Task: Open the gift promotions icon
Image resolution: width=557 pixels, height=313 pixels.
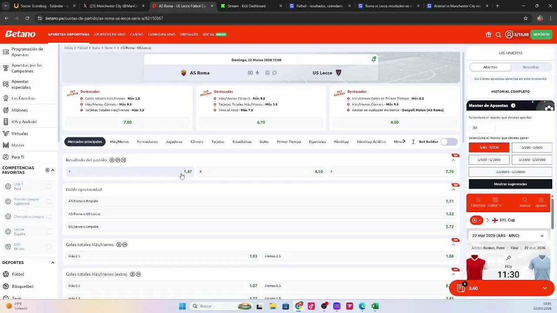Action: pyautogui.click(x=489, y=35)
